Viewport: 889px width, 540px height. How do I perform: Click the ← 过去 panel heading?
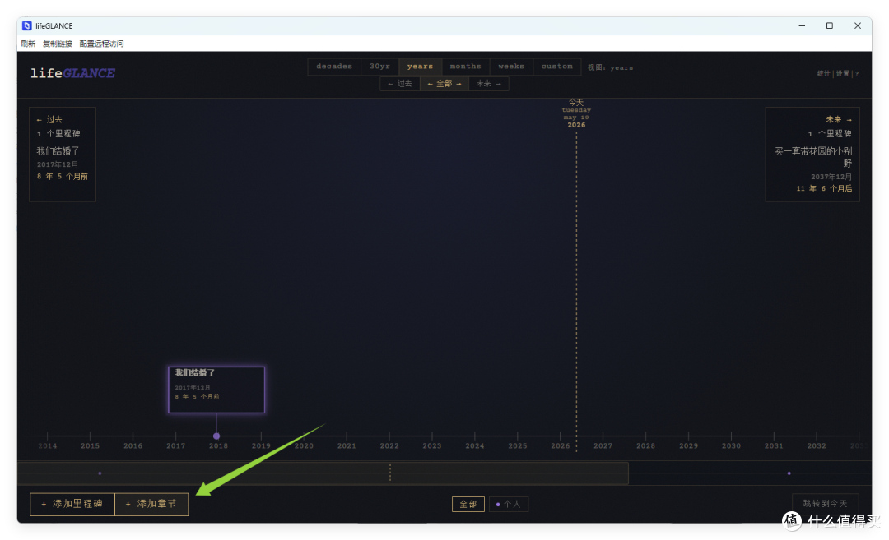click(49, 119)
